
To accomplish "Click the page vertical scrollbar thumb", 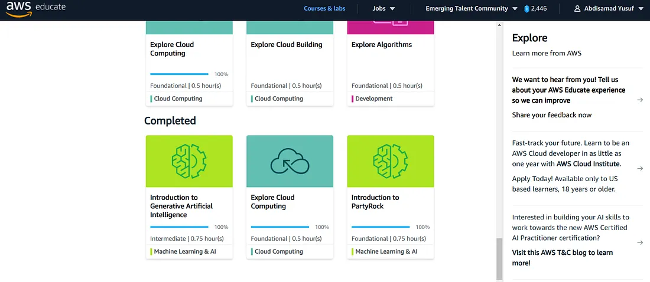I will [x=499, y=259].
